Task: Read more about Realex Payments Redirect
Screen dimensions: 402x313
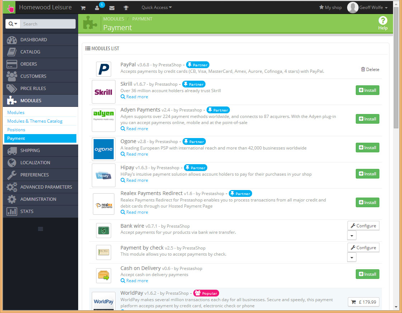Action: click(134, 212)
